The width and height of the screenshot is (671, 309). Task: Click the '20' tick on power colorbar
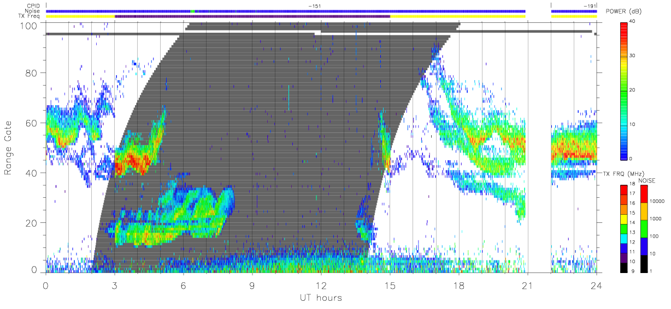pos(633,90)
